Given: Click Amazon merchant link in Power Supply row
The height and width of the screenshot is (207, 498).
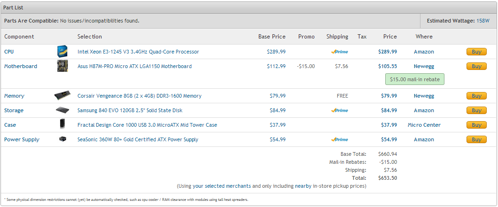Looking at the screenshot, I should pos(424,140).
